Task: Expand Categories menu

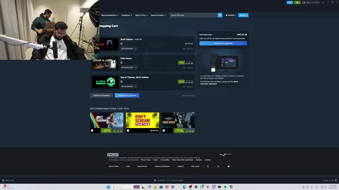Action: tap(127, 15)
